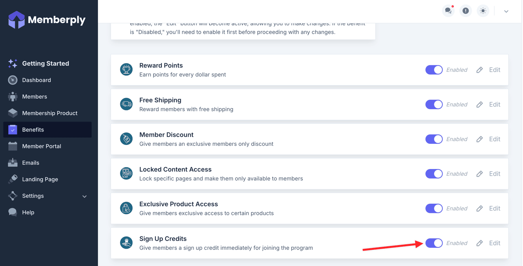Click the Reward Points trophy icon

[126, 70]
